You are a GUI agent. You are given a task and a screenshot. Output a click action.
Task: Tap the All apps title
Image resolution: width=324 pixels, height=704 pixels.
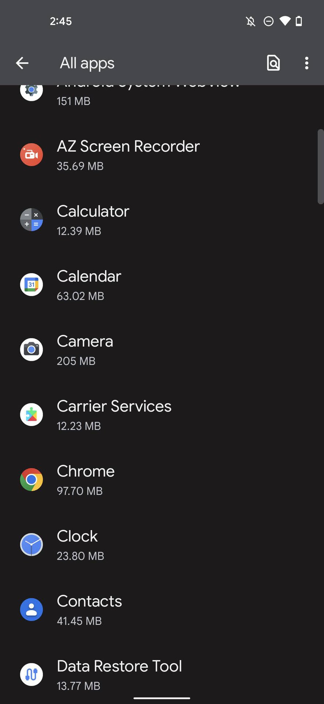(x=87, y=63)
